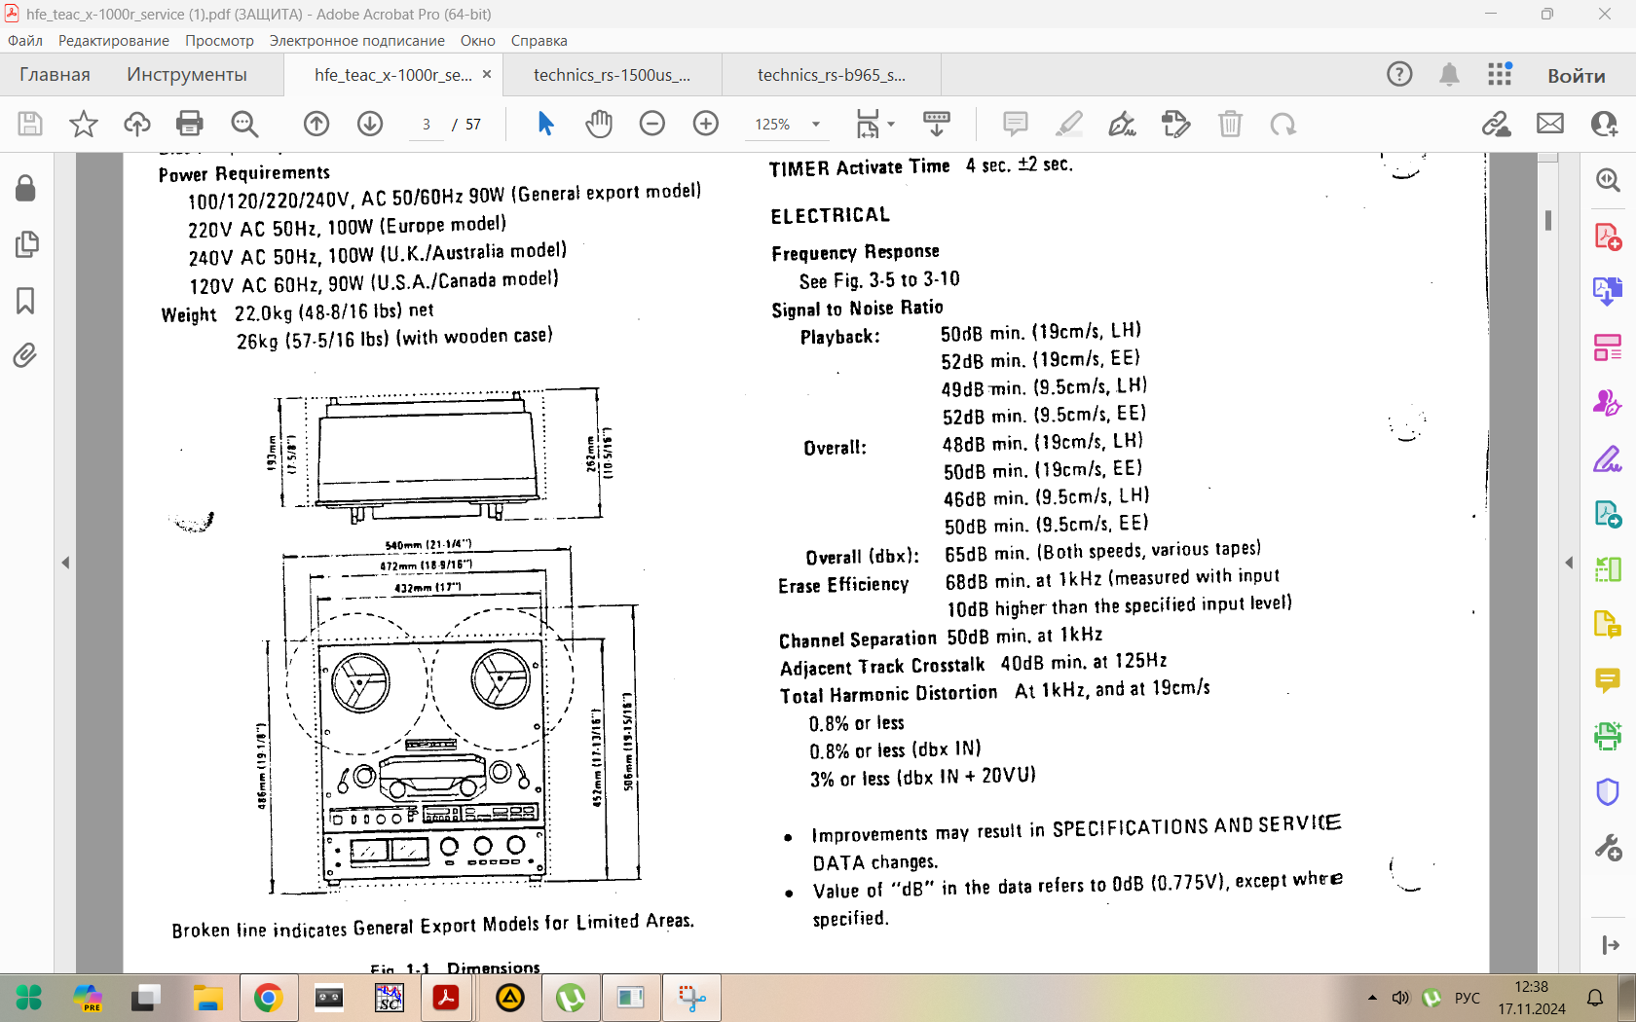Open page thumbnails panel
This screenshot has height=1022, width=1636.
[26, 244]
